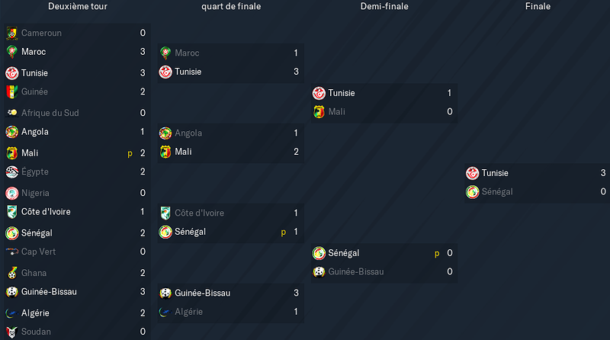610x340 pixels.
Task: Click penalty marker beside Mali in Deuxième tour
Action: (x=130, y=154)
